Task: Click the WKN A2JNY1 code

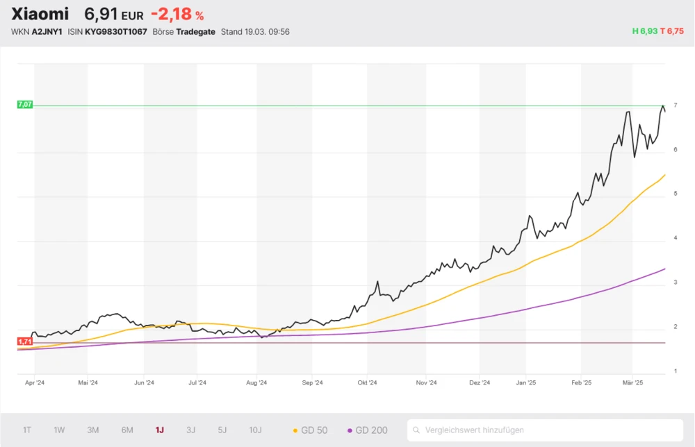Action: point(47,32)
